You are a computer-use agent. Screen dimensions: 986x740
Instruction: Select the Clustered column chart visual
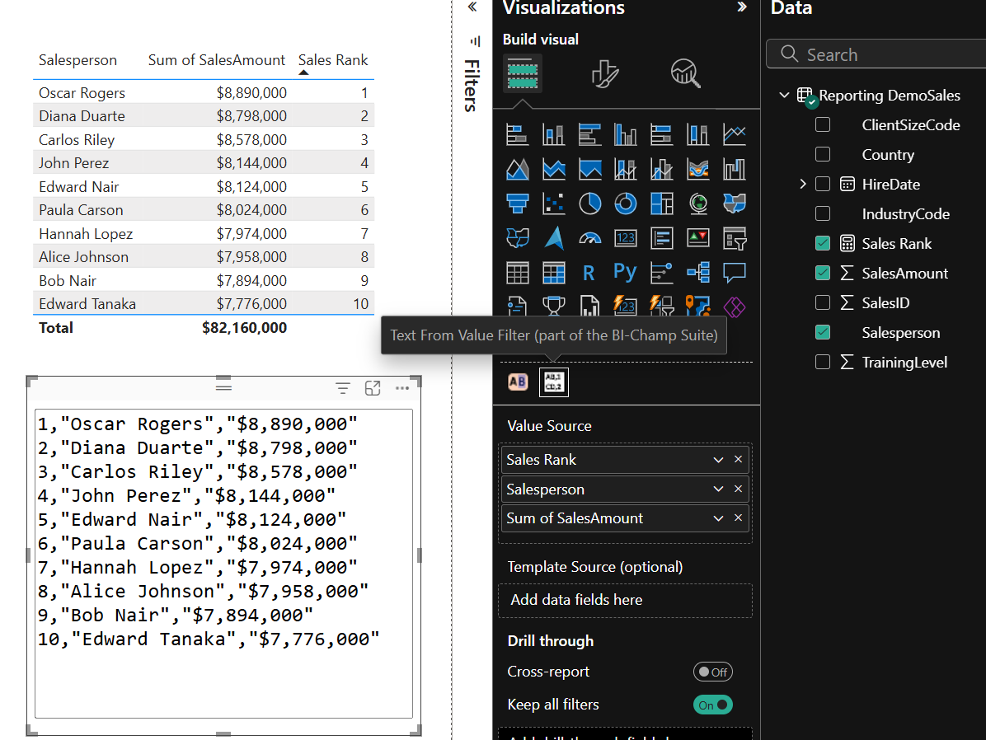point(626,134)
